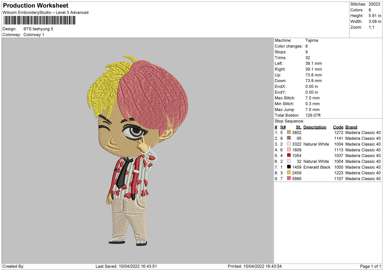Click the stitches count '20023'

[x=374, y=4]
